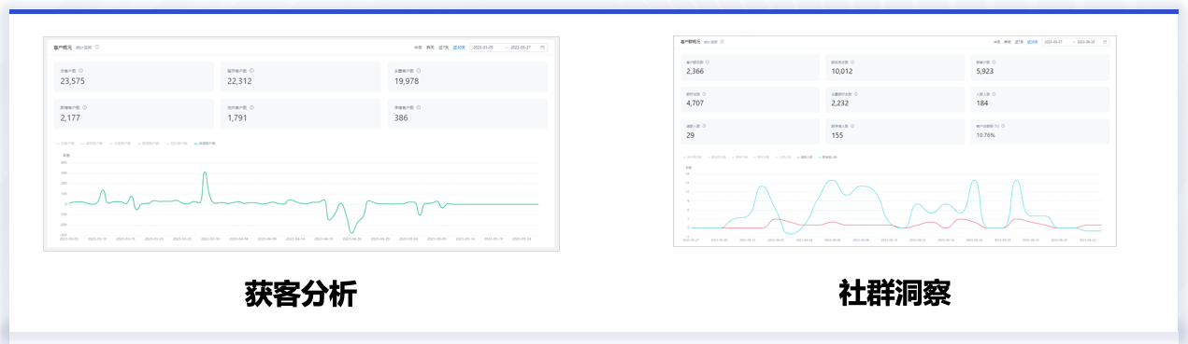Open calendar icon in right panel date range
Screen dimensions: 1188x344
tap(1104, 42)
